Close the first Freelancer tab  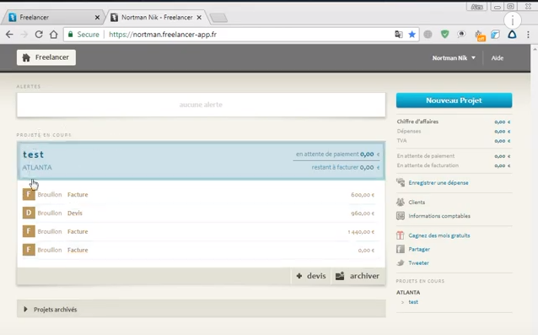(x=97, y=17)
